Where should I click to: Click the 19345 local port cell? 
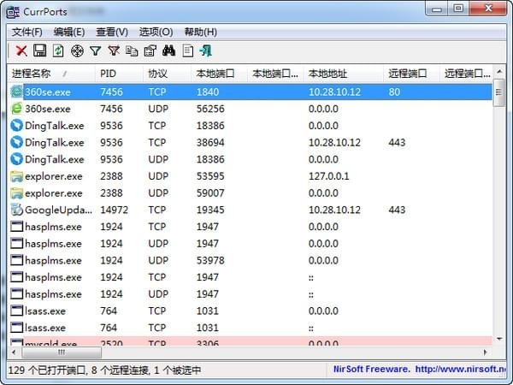[x=210, y=210]
